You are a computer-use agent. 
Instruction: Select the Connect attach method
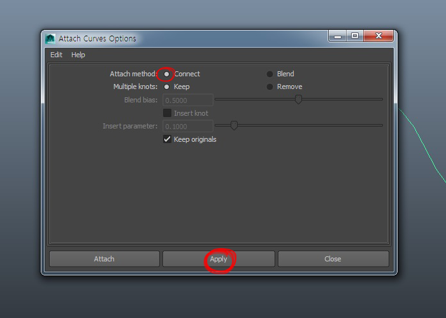click(x=167, y=74)
